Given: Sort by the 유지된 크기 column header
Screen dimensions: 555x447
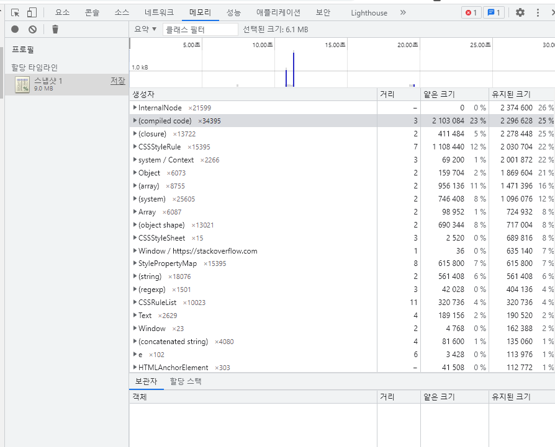Looking at the screenshot, I should click(x=511, y=94).
